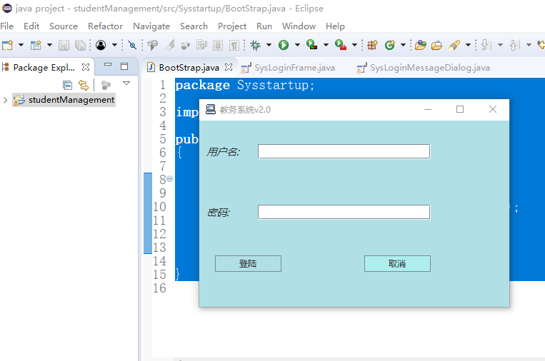Toggle Show Whitespace Characters pilcrow icon
The image size is (545, 361).
click(x=234, y=45)
